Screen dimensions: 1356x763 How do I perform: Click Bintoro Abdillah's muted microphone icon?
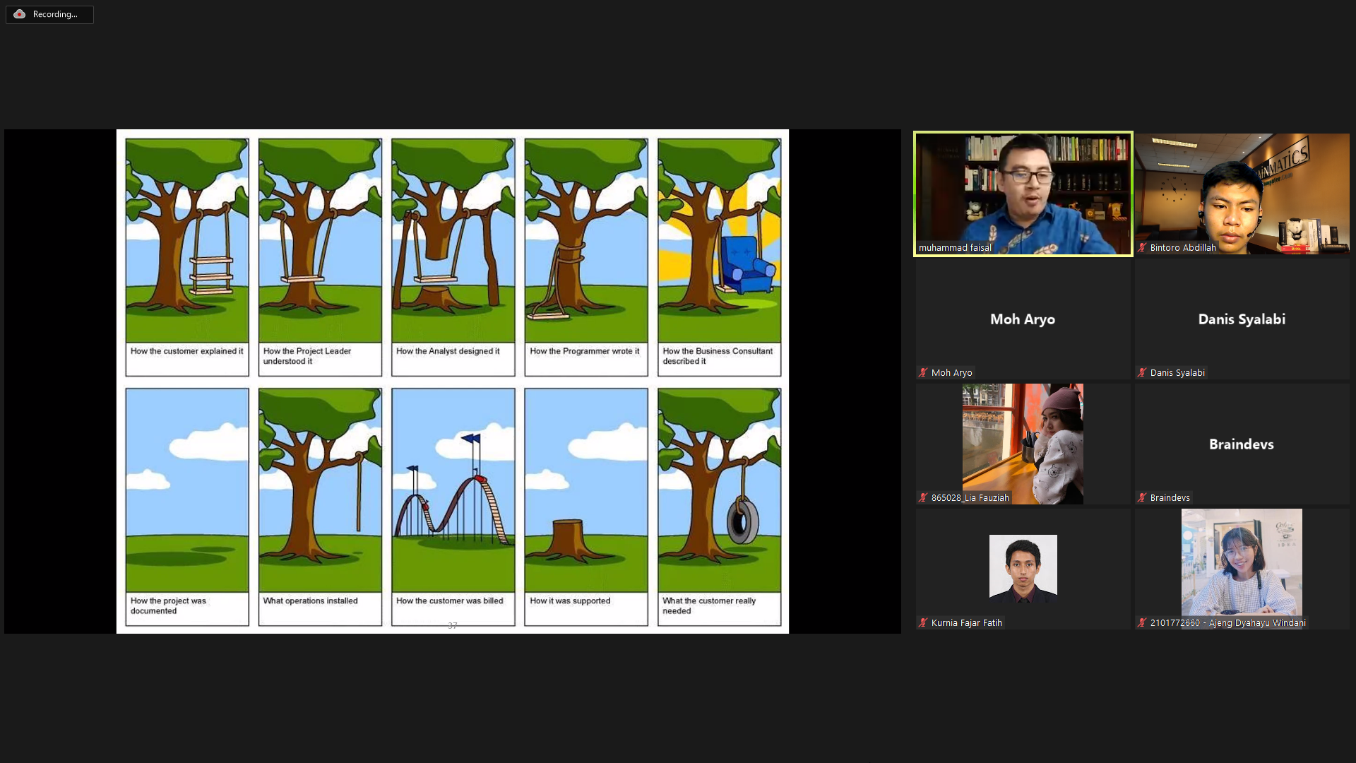point(1142,248)
